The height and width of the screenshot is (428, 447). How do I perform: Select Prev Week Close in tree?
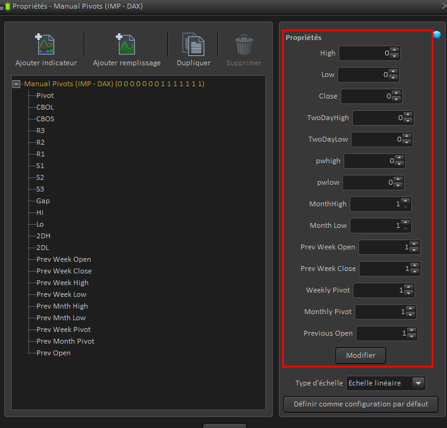click(64, 271)
